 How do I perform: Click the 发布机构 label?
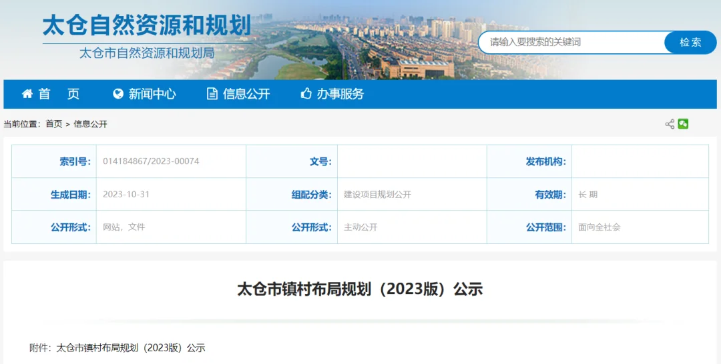tap(546, 161)
